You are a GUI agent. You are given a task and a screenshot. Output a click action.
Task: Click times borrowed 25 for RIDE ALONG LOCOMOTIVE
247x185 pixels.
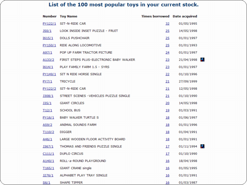167,45
